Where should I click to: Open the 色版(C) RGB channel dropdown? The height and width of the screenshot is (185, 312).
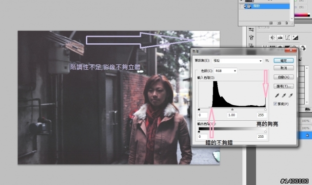(225, 71)
